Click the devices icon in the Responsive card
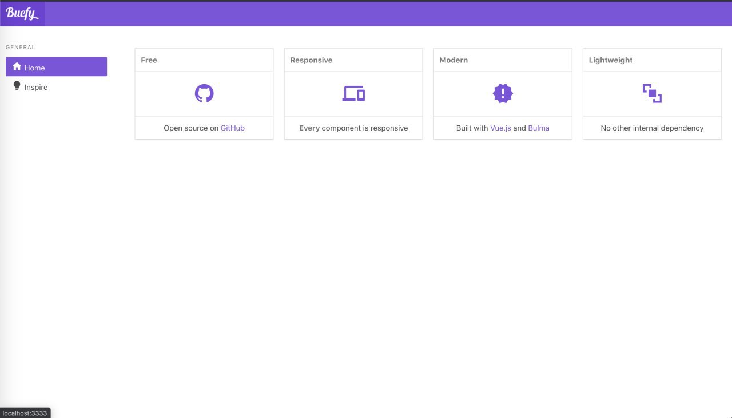Screen dimensions: 732x418 pyautogui.click(x=353, y=93)
